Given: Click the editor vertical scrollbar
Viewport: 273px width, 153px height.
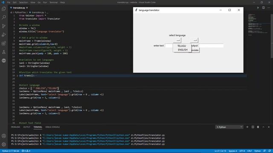Looking at the screenshot, I should [272, 37].
